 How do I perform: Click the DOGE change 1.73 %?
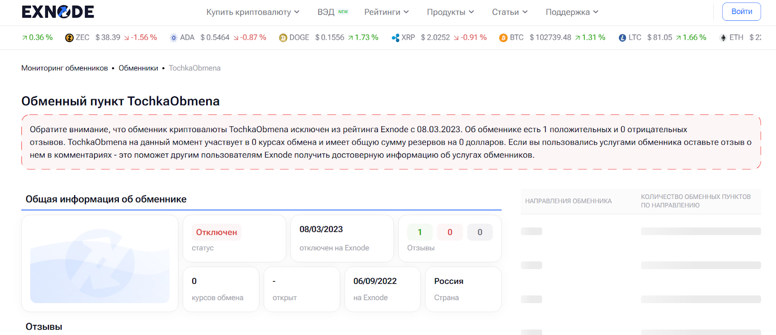pyautogui.click(x=363, y=38)
